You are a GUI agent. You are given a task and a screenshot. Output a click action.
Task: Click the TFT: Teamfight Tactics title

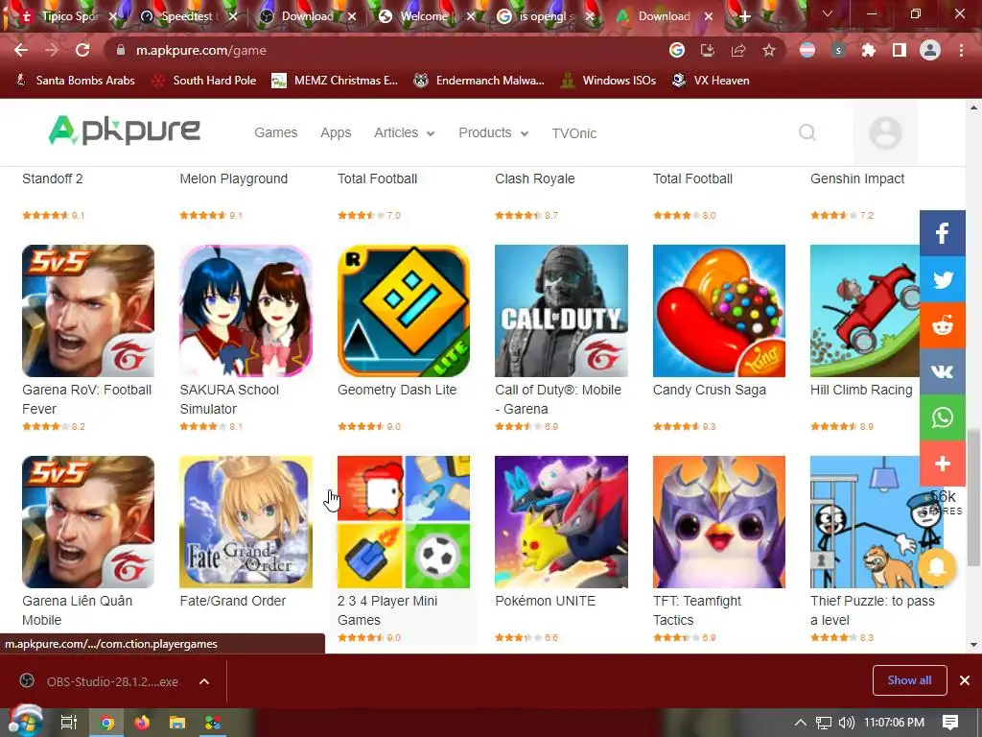pos(697,610)
